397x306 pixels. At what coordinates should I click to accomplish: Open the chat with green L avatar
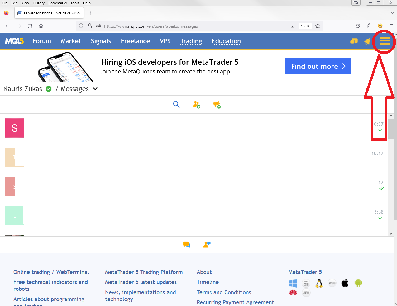[15, 215]
